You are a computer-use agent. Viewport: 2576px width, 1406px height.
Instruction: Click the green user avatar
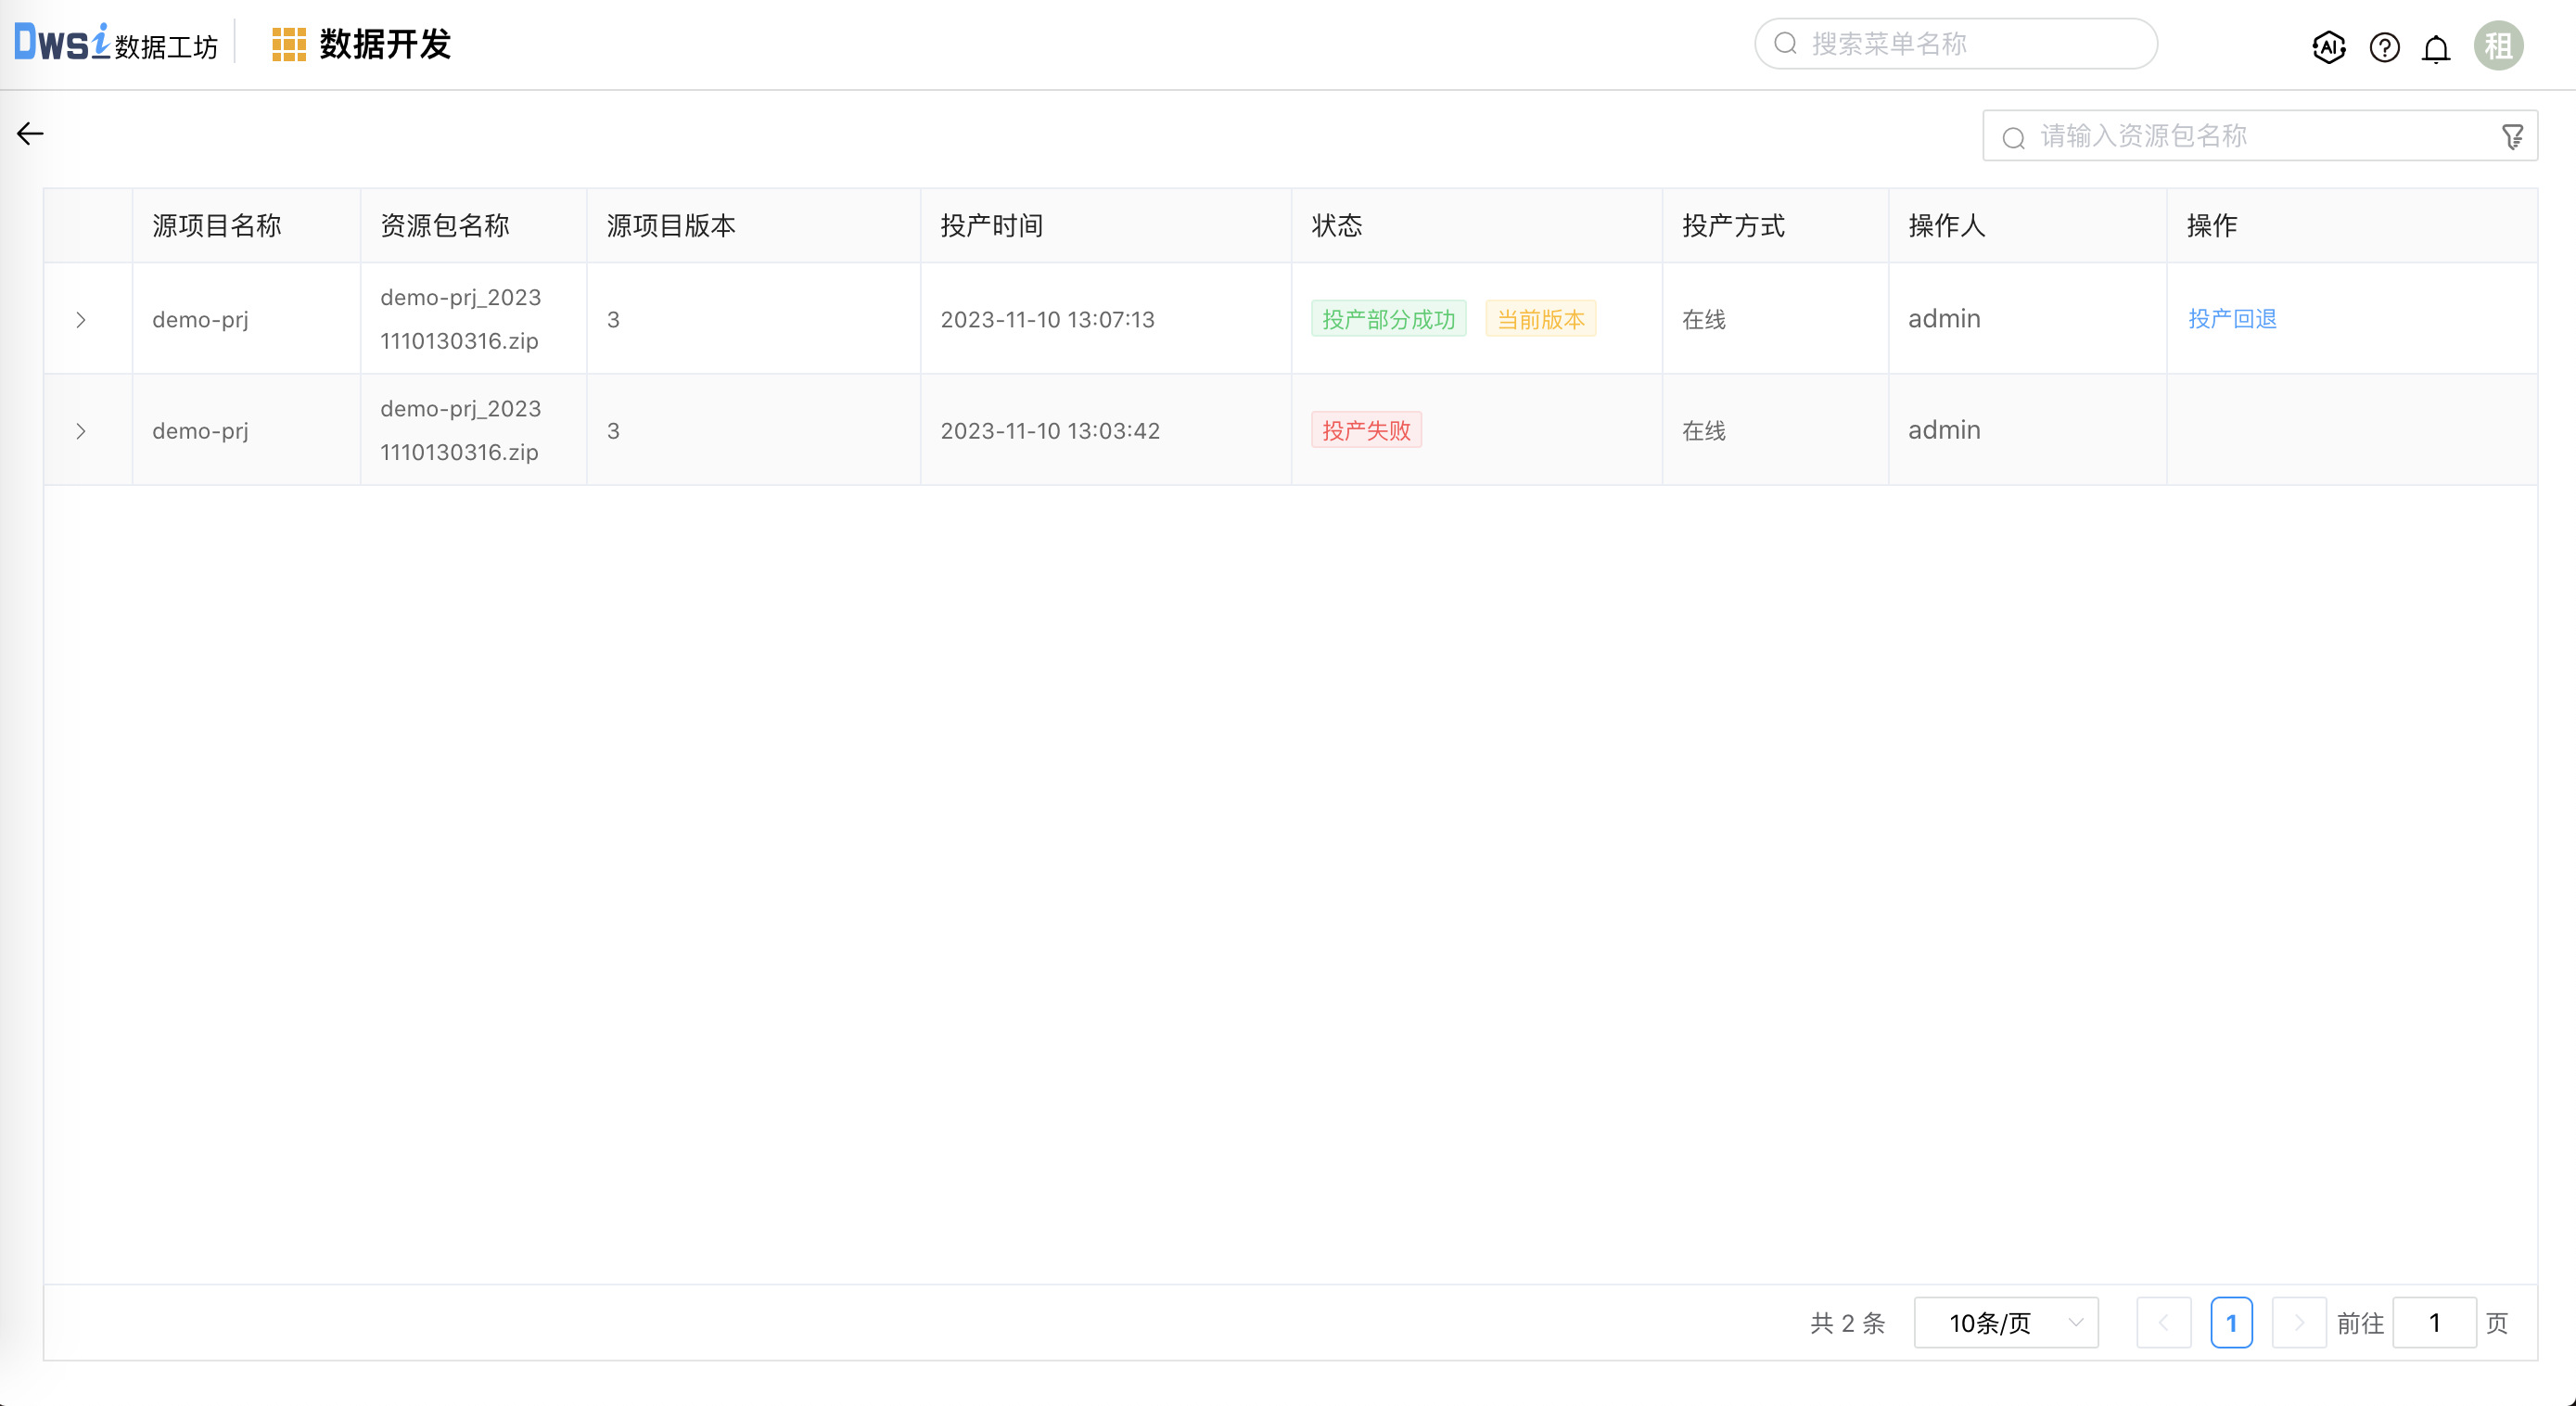click(x=2498, y=46)
